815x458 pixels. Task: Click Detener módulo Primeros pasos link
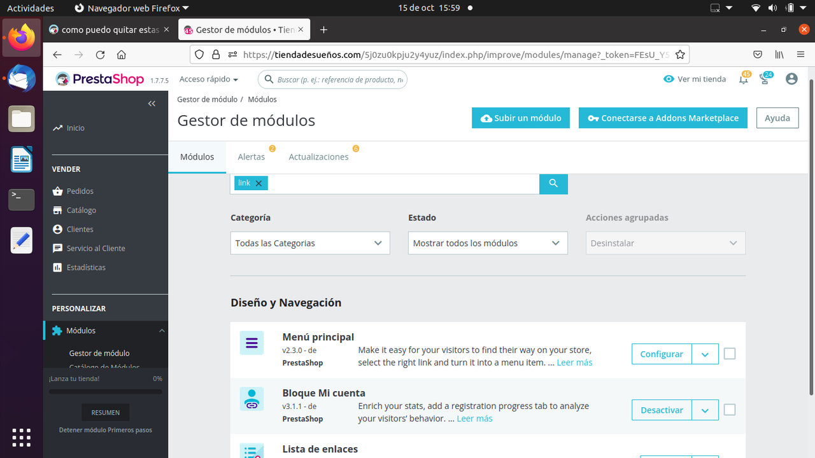tap(106, 430)
